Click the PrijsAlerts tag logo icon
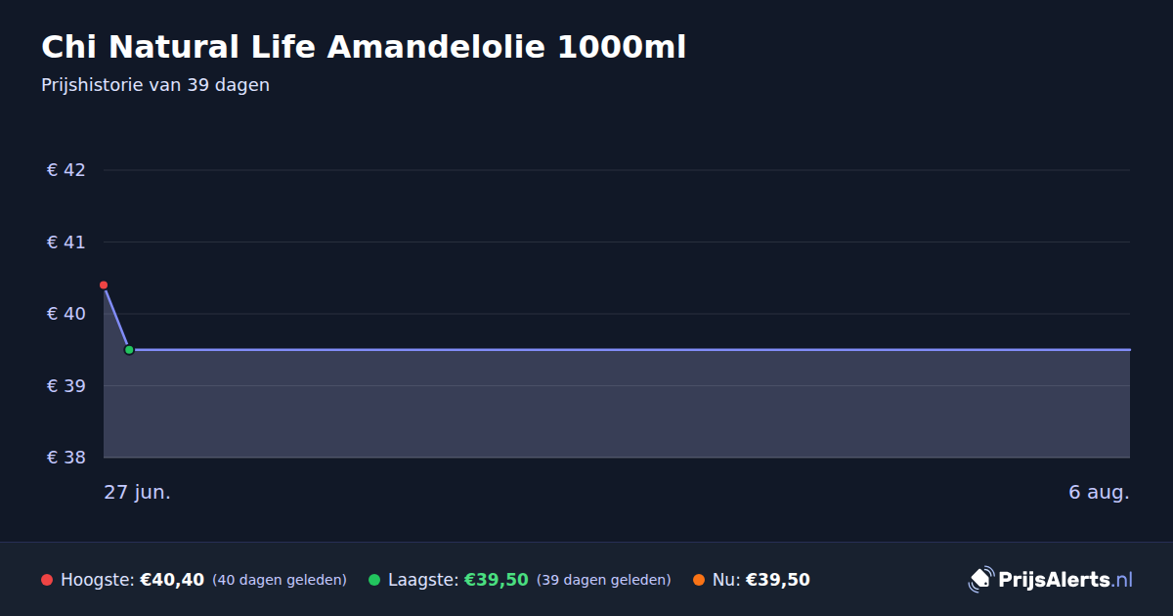 pyautogui.click(x=980, y=580)
